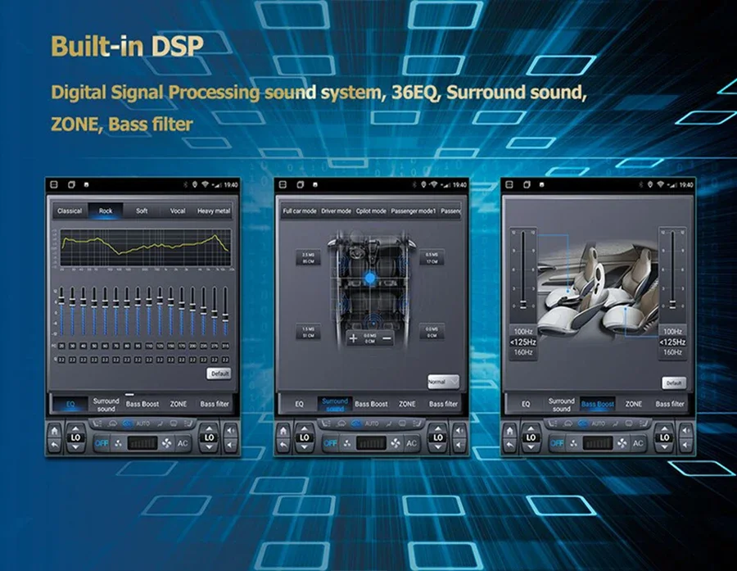Tap the home icon on the EQ screen
Viewport: 737px width, 571px height.
pos(55,430)
